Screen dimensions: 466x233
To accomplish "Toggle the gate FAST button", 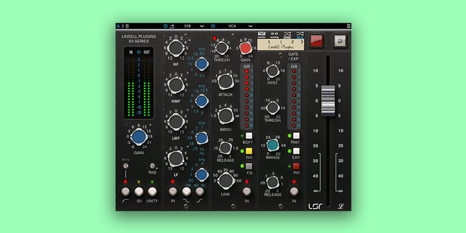I will pyautogui.click(x=296, y=136).
